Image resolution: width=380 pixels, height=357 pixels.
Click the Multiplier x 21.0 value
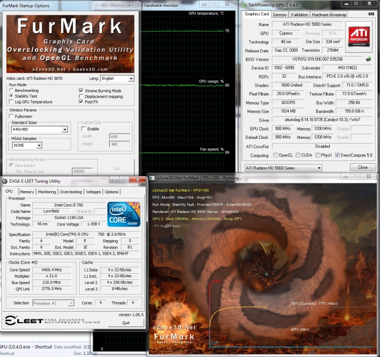pos(52,276)
